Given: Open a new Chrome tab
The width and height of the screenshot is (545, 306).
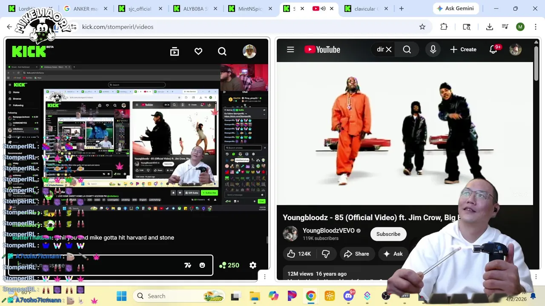Looking at the screenshot, I should click(x=402, y=8).
